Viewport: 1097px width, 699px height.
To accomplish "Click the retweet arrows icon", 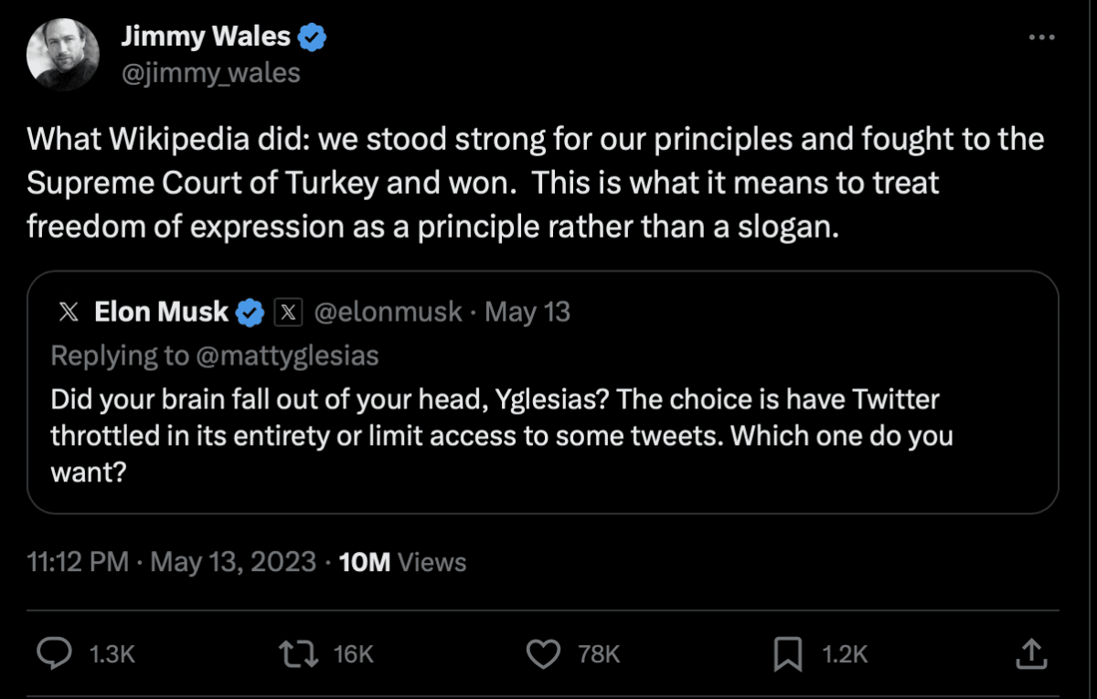I will pyautogui.click(x=300, y=652).
